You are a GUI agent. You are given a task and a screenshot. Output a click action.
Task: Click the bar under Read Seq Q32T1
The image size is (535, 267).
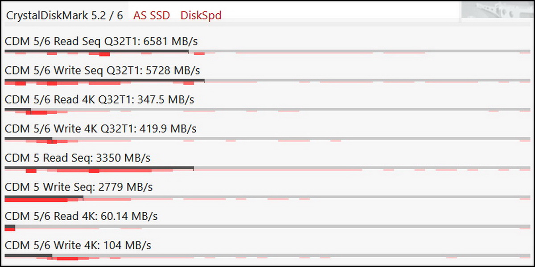pos(96,51)
